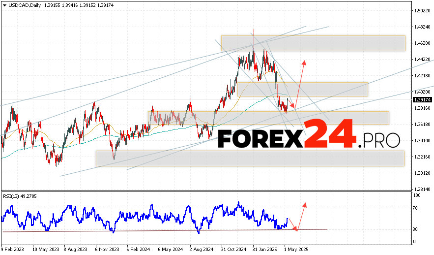
Task: Select the lowest gray support zone near 1.3216
Action: 250,158
